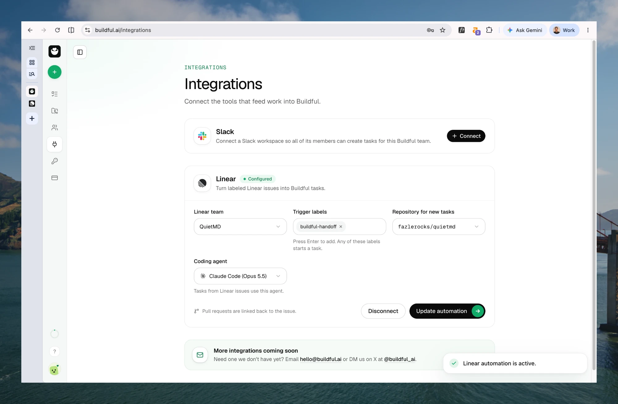
Task: Open the Work profile chip
Action: (564, 30)
